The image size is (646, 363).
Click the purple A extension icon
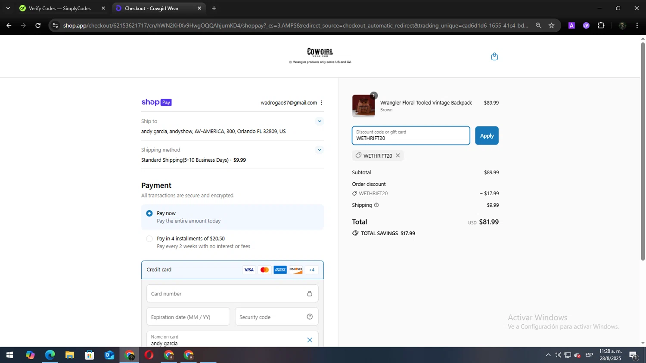571,26
